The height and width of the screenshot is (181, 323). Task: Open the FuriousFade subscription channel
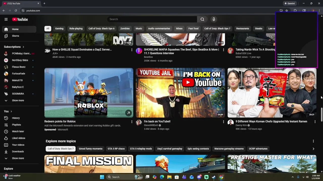pyautogui.click(x=19, y=74)
